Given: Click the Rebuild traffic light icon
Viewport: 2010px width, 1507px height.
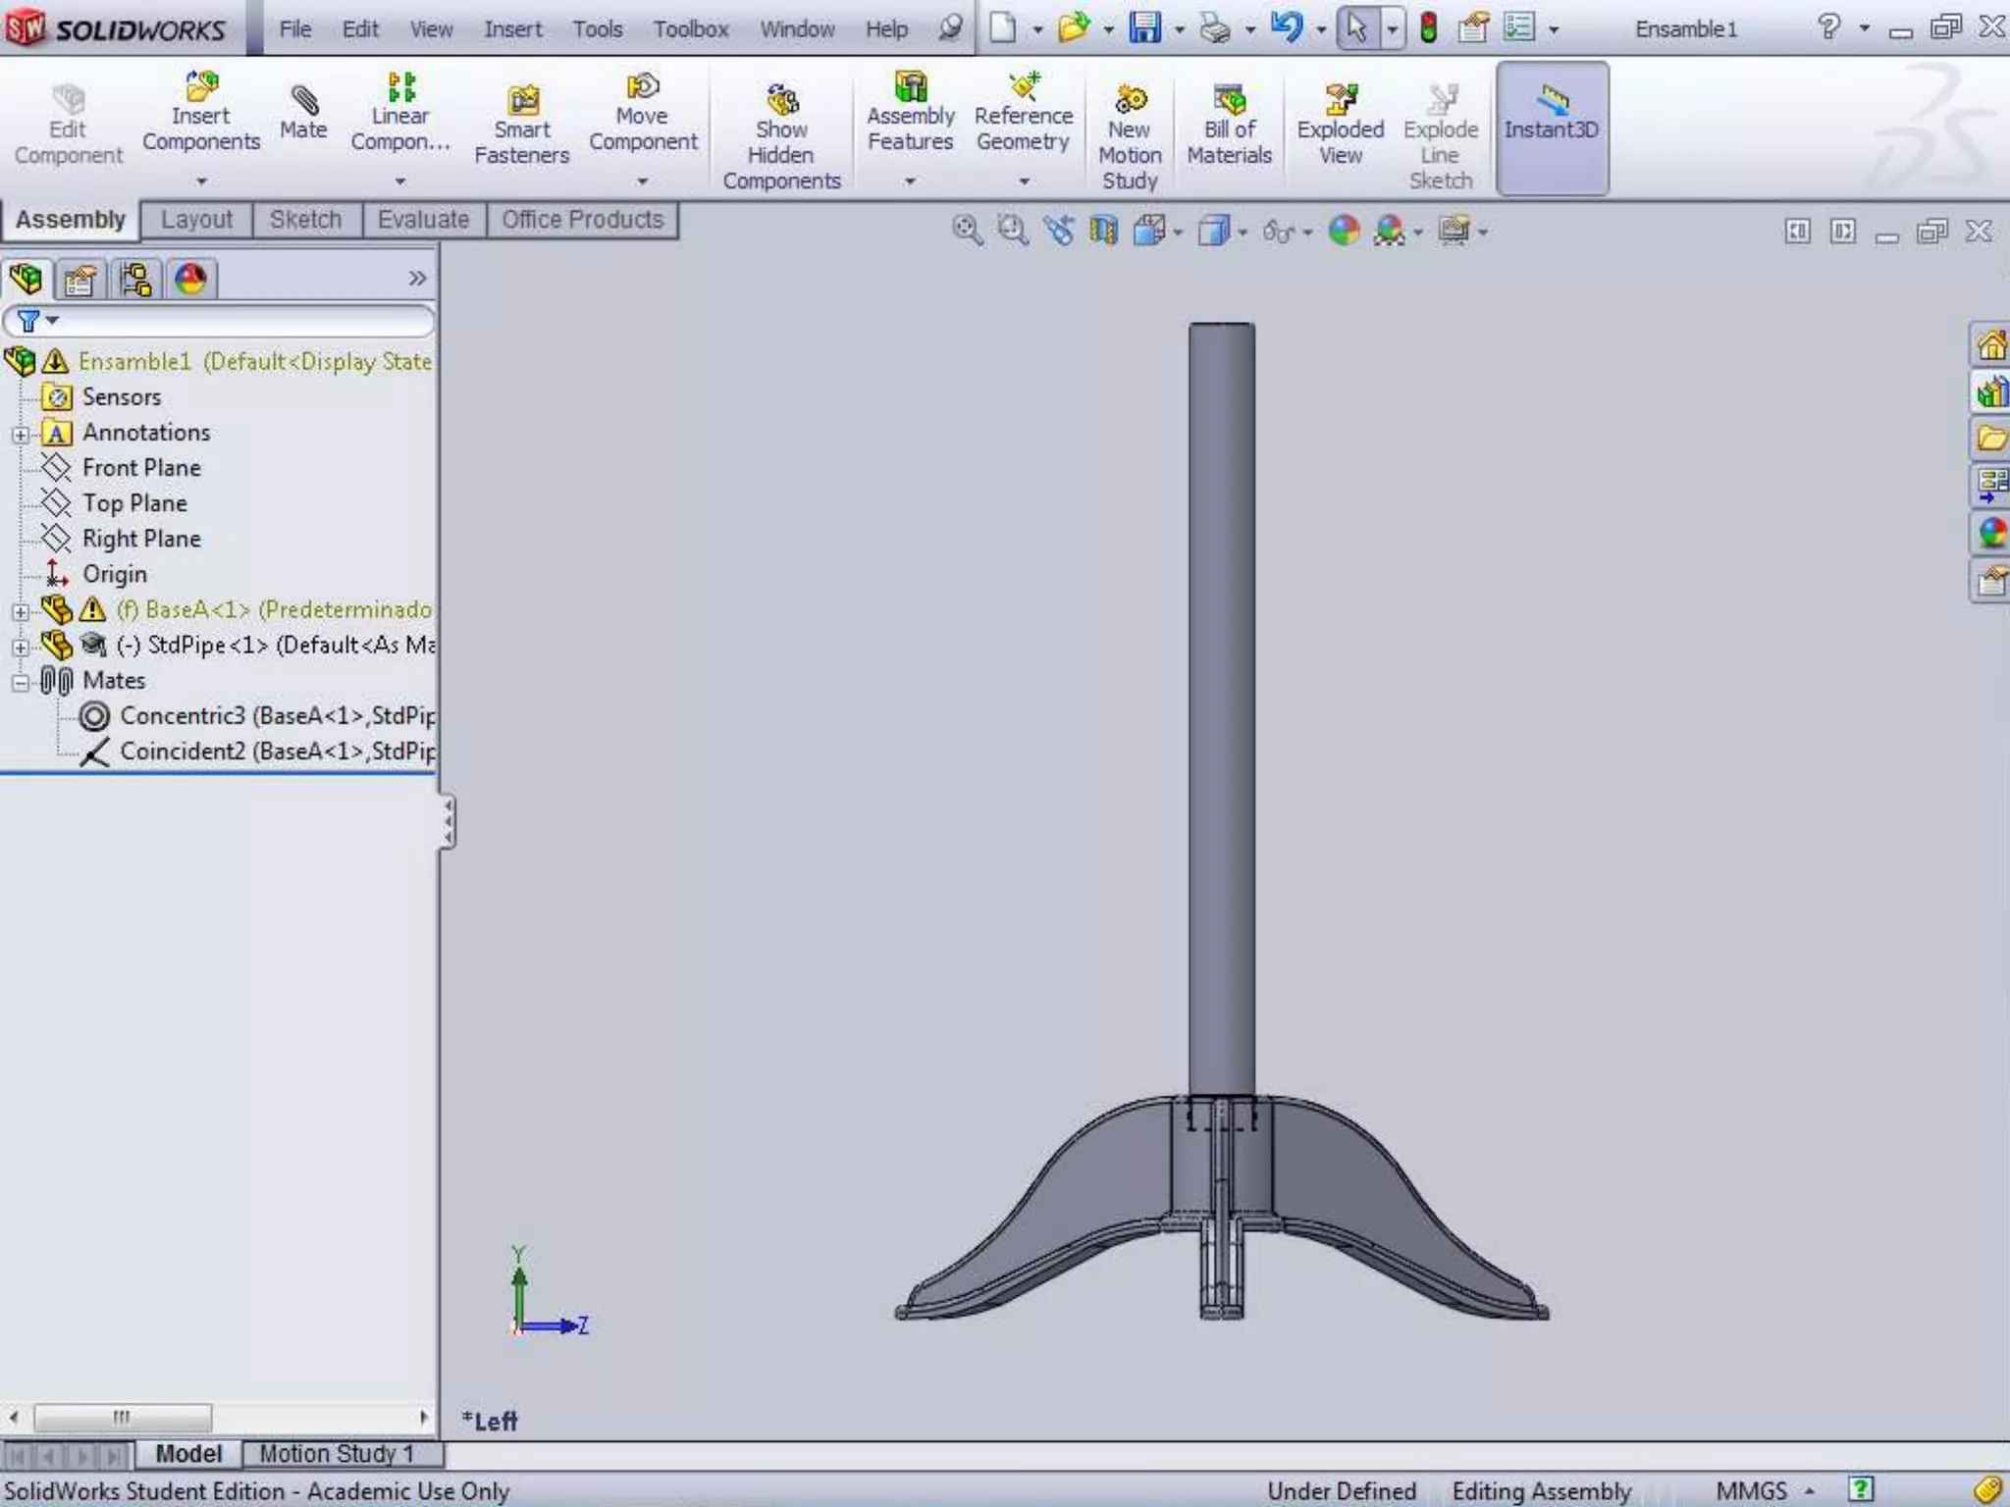Looking at the screenshot, I should [x=1428, y=28].
